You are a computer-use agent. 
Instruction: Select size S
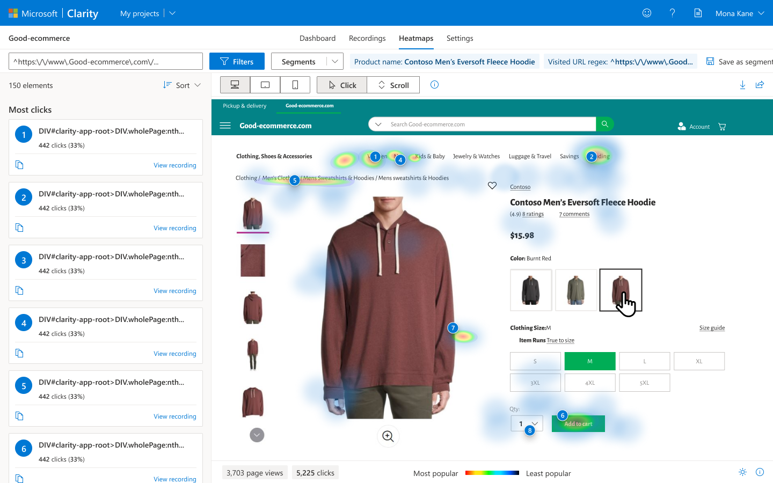click(x=535, y=361)
